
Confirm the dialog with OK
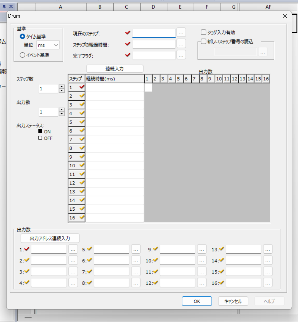coord(197,301)
